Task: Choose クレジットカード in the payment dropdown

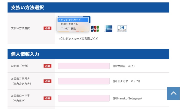Action: [x=73, y=20]
